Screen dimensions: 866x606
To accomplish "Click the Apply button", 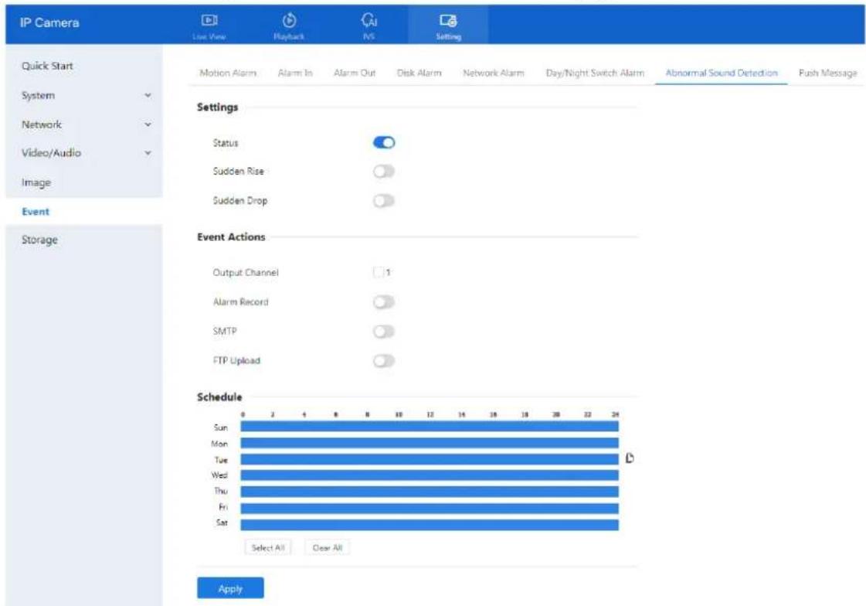I will (230, 588).
